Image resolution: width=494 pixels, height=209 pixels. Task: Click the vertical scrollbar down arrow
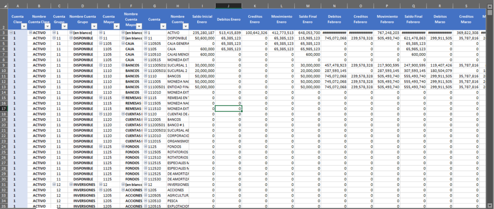pos(489,206)
